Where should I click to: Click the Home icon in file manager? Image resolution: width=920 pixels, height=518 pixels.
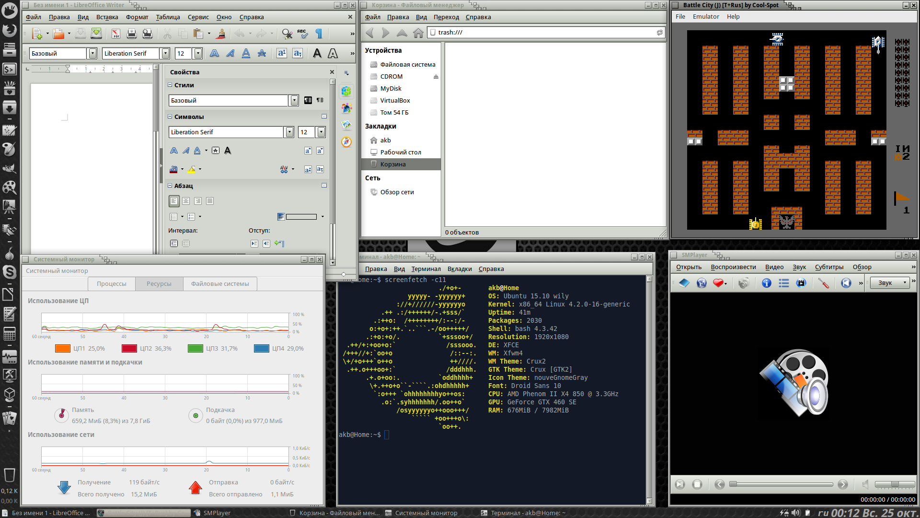(x=418, y=33)
